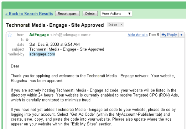Click sender address info@adengage.com
Image resolution: width=187 pixels, height=132 pixels.
[71, 35]
